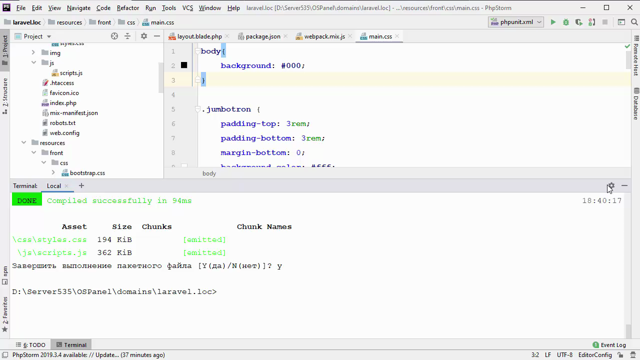Toggle listening for PHP debug connections
Image resolution: width=640 pixels, height=360 pixels.
[592, 22]
